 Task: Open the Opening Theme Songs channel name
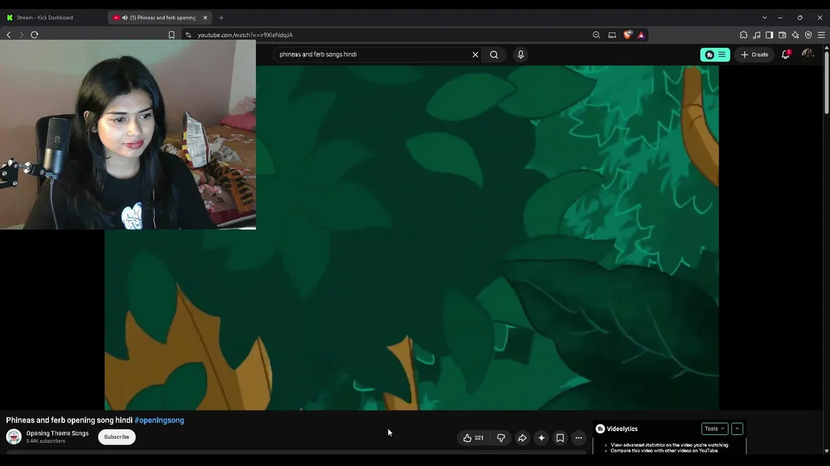[x=58, y=434]
